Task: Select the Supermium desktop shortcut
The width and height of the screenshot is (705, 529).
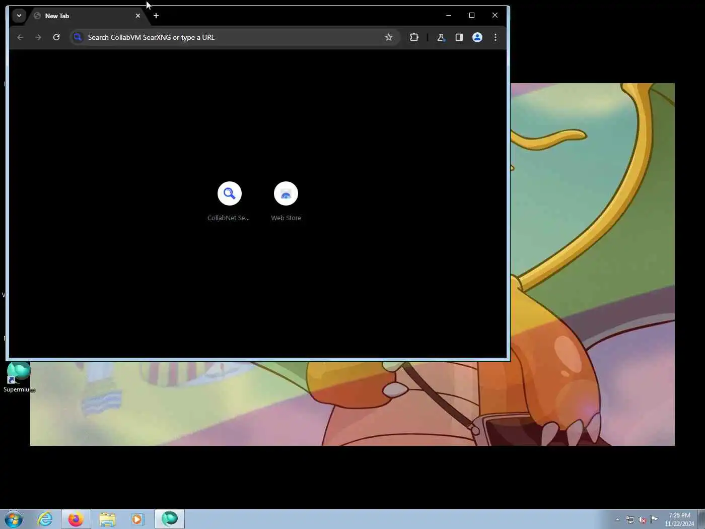Action: point(19,378)
